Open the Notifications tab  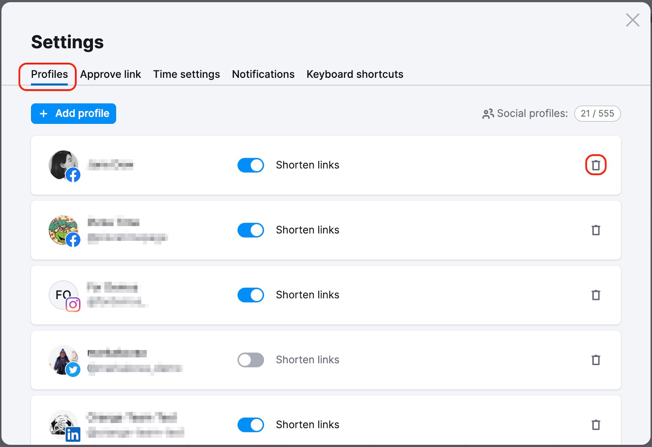point(263,75)
